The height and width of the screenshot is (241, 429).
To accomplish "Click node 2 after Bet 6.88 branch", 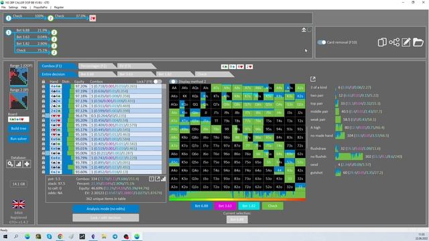I will click(54, 33).
